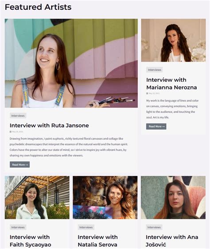The height and width of the screenshot is (249, 210).
Task: Open the Marianna Nerozna portrait image
Action: 173,40
